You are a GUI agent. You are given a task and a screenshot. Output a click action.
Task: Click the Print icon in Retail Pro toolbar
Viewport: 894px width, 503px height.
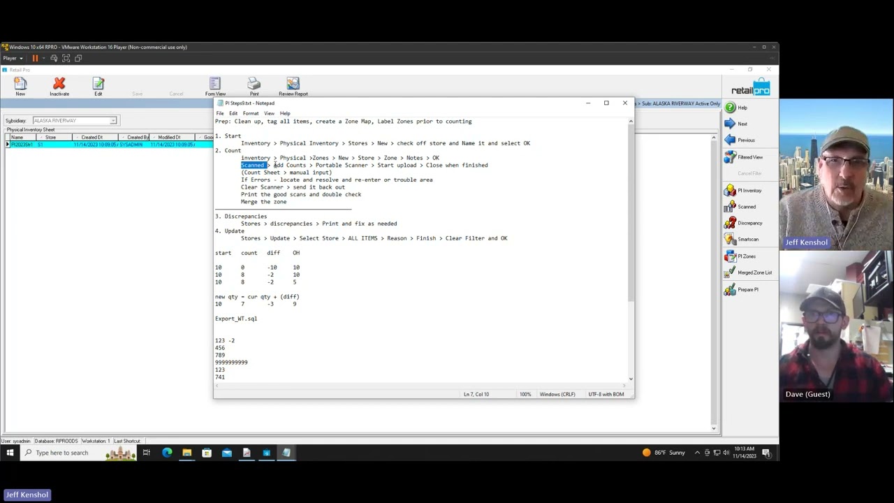254,87
